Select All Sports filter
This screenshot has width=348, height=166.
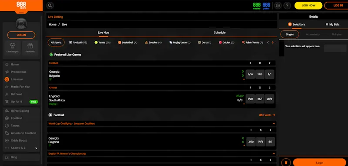click(x=56, y=42)
